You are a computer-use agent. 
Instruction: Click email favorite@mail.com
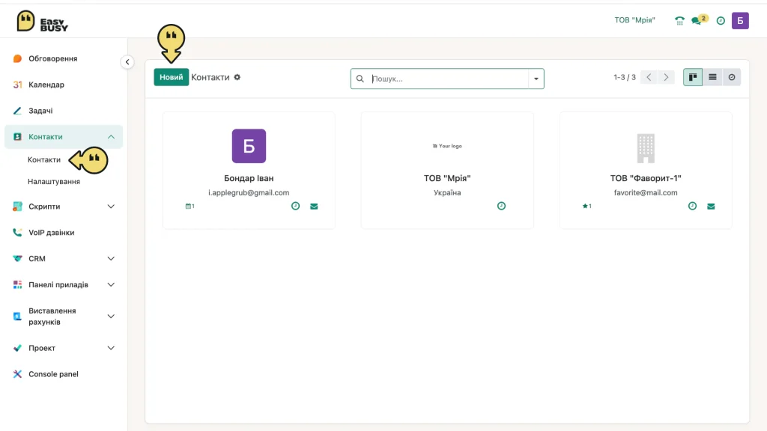(646, 192)
